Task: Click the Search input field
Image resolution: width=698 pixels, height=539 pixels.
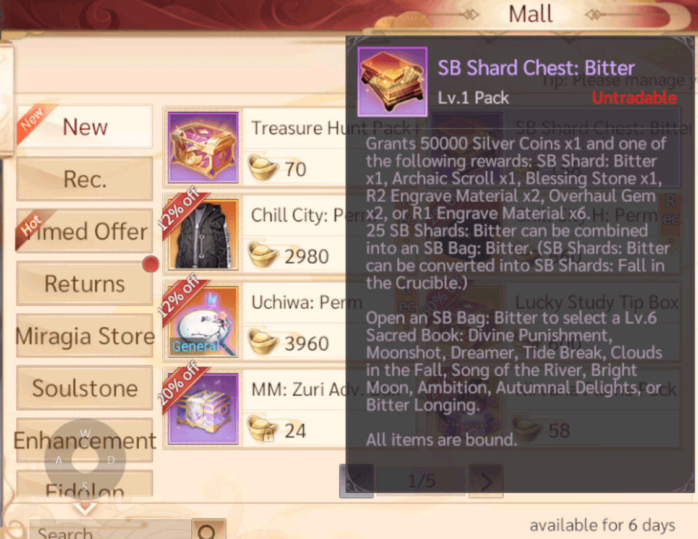Action: pyautogui.click(x=111, y=530)
